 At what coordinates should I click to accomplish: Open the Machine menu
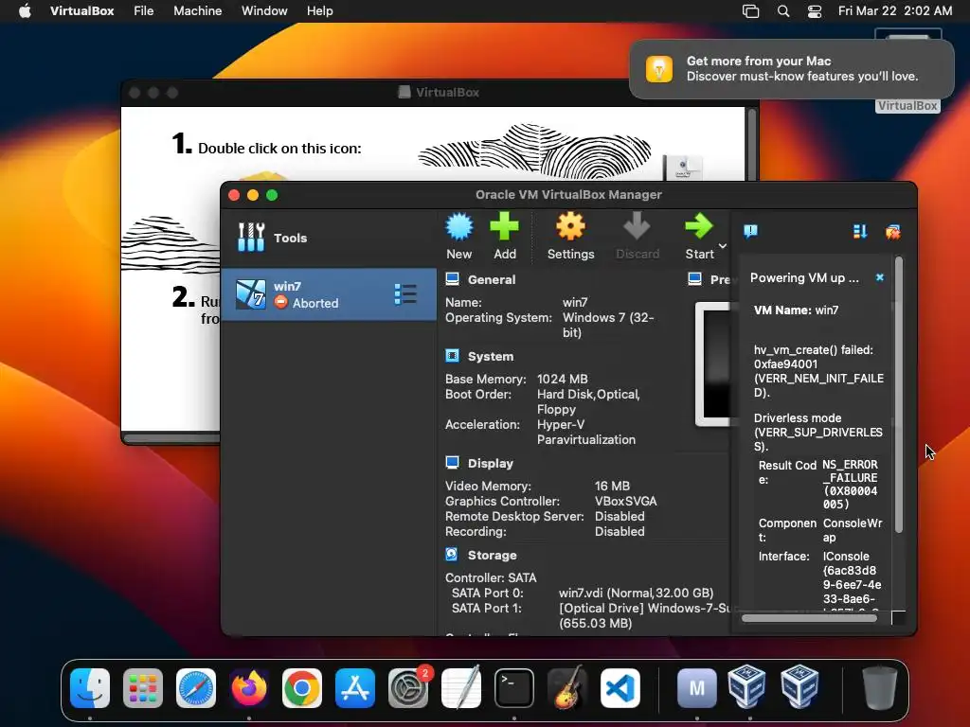click(x=197, y=11)
